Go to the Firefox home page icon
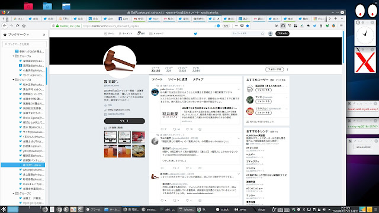Image resolution: width=379 pixels, height=213 pixels. [24, 26]
